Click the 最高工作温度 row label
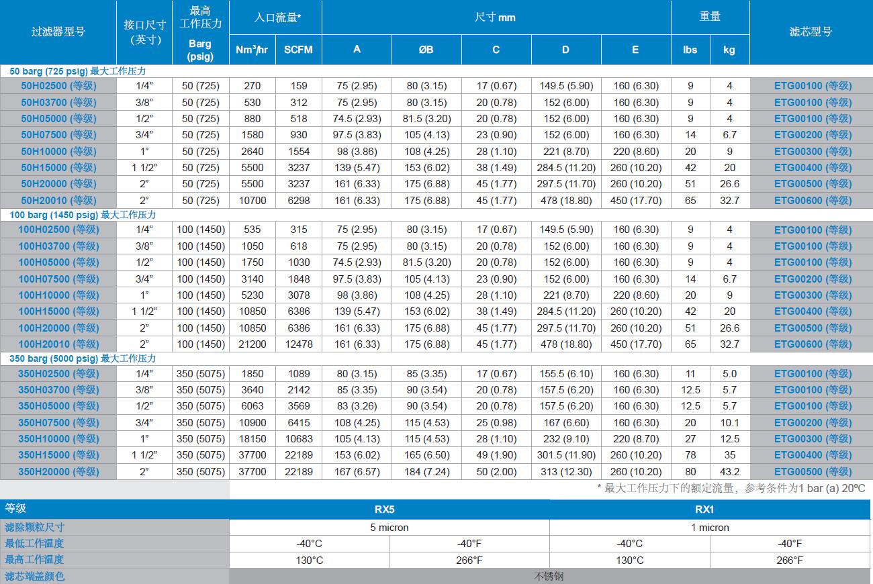 click(x=34, y=560)
